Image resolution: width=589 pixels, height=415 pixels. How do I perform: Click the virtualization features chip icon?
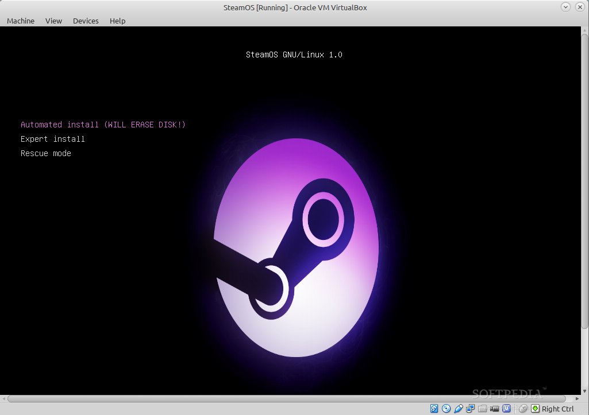coord(506,408)
